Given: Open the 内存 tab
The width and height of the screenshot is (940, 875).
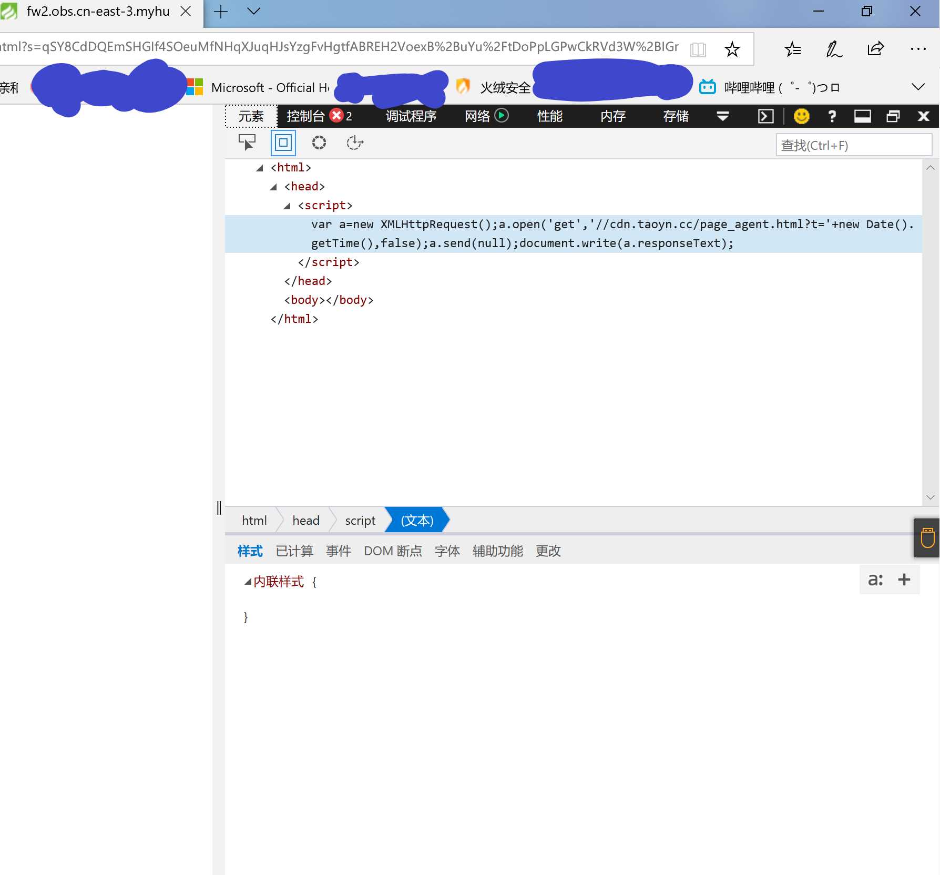Looking at the screenshot, I should (x=613, y=116).
